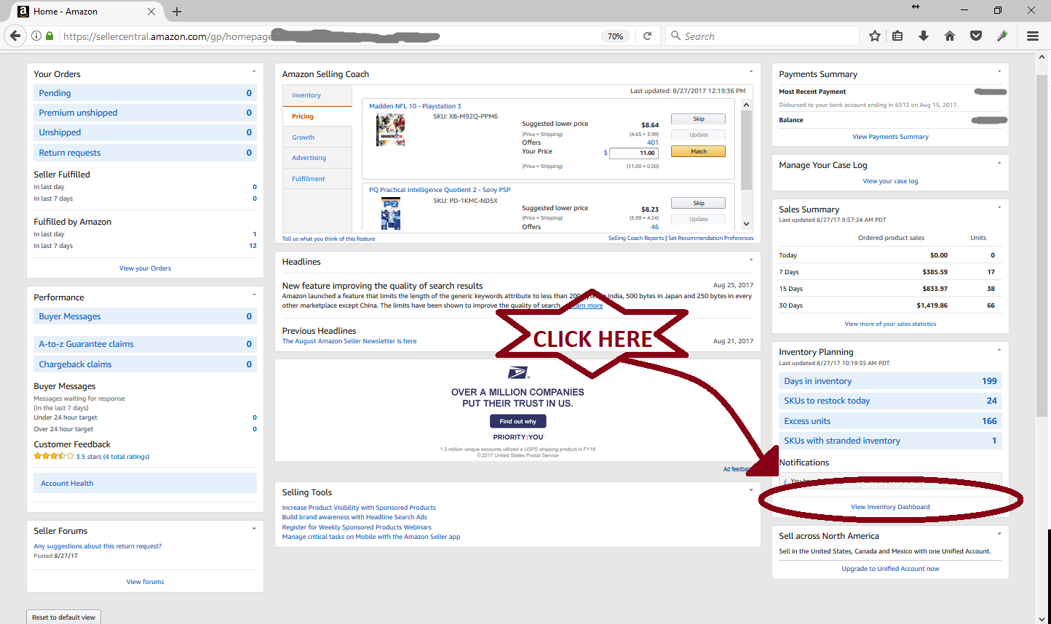
Task: Open the bookmarks list clipboard icon
Action: [x=897, y=36]
